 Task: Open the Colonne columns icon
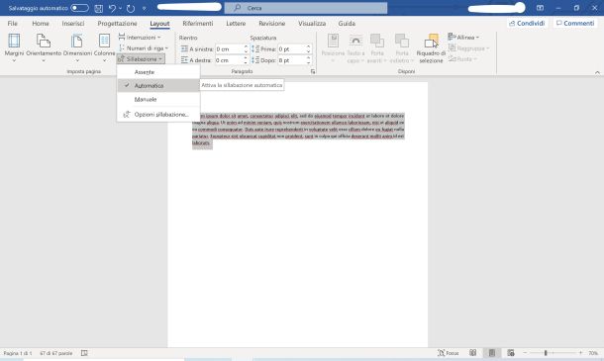click(x=104, y=41)
